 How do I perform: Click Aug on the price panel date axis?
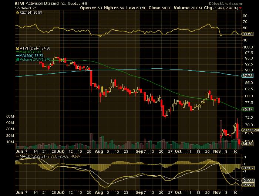pyautogui.click(x=99, y=151)
